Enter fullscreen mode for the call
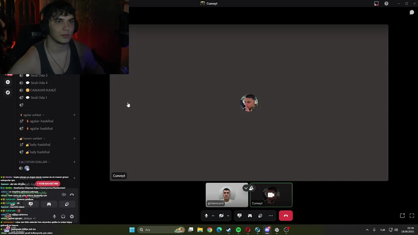418x235 pixels. click(x=412, y=216)
